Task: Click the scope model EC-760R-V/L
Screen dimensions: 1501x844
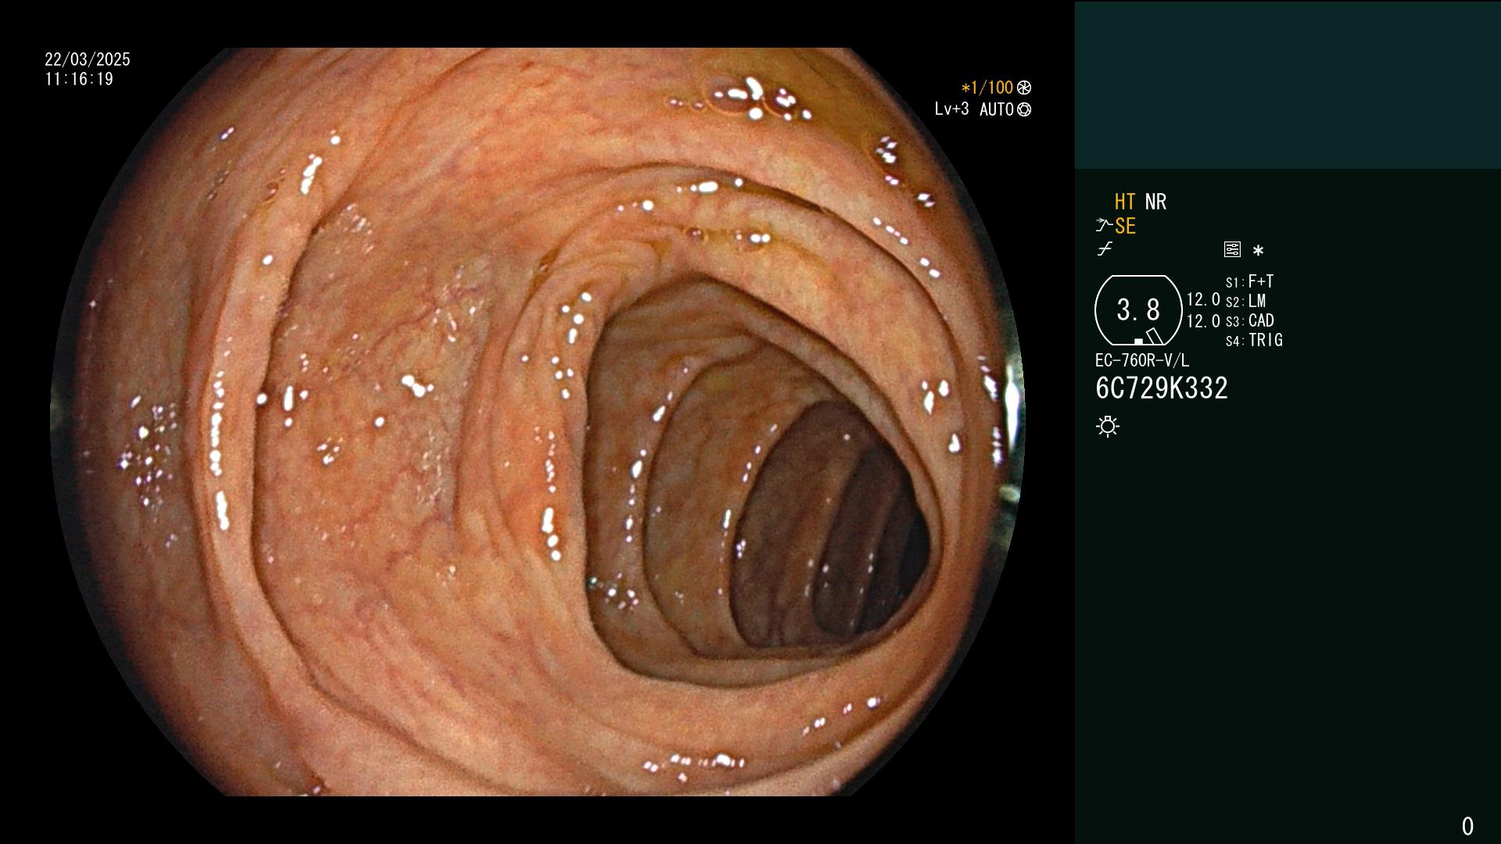Action: [x=1142, y=360]
